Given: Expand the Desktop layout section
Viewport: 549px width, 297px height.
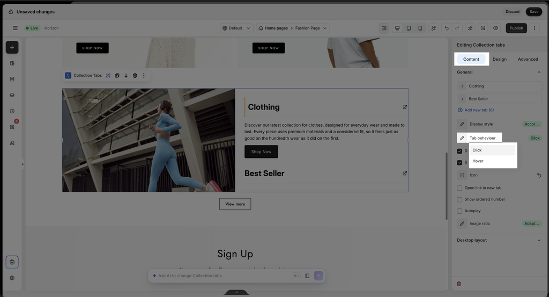Looking at the screenshot, I should coord(539,240).
